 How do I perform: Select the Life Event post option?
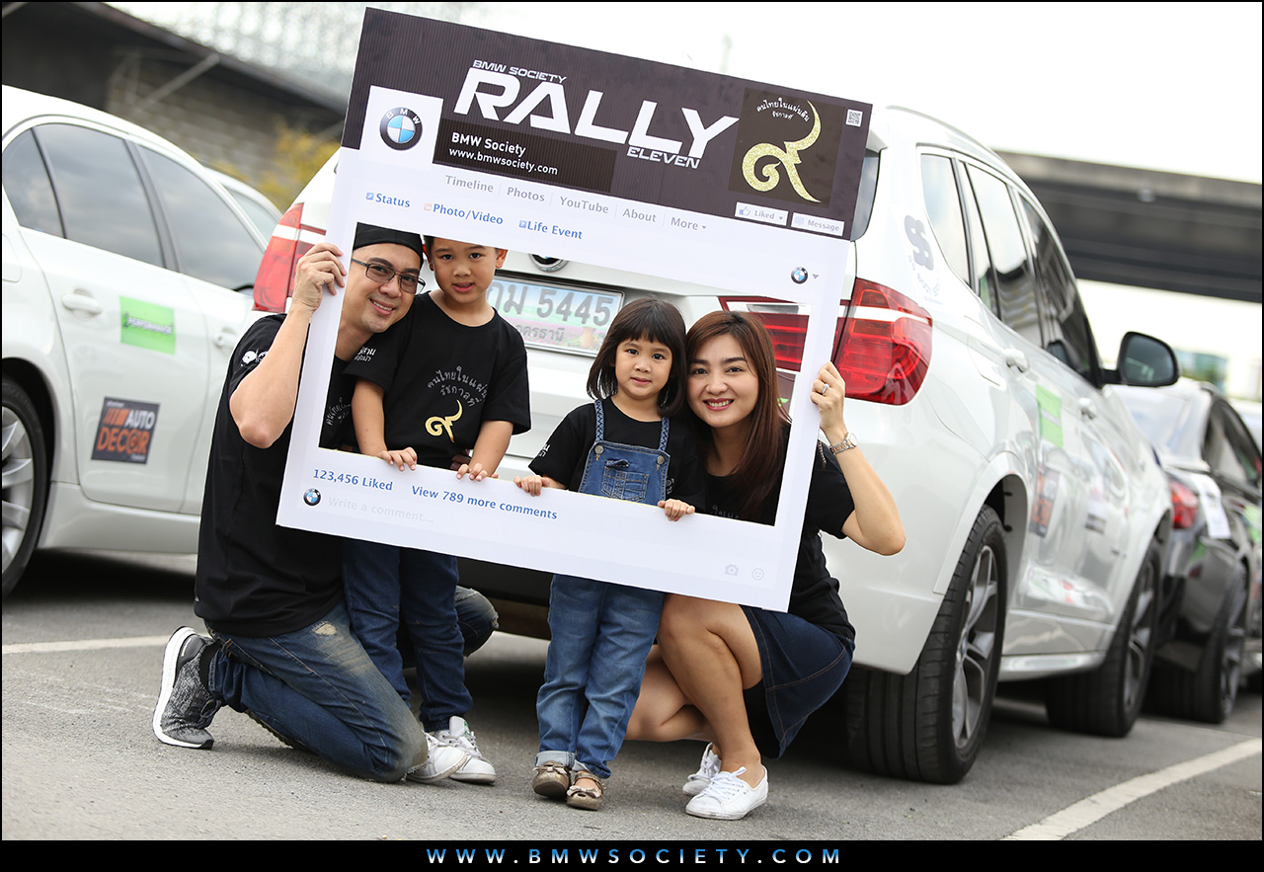[x=550, y=230]
